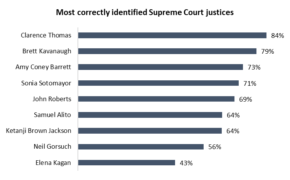
Task: Click the chart title about Supreme Court justices
Action: pyautogui.click(x=145, y=12)
